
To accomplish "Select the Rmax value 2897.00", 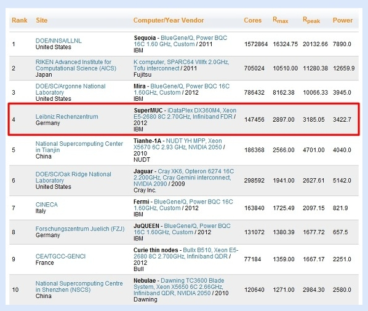I will pyautogui.click(x=284, y=119).
